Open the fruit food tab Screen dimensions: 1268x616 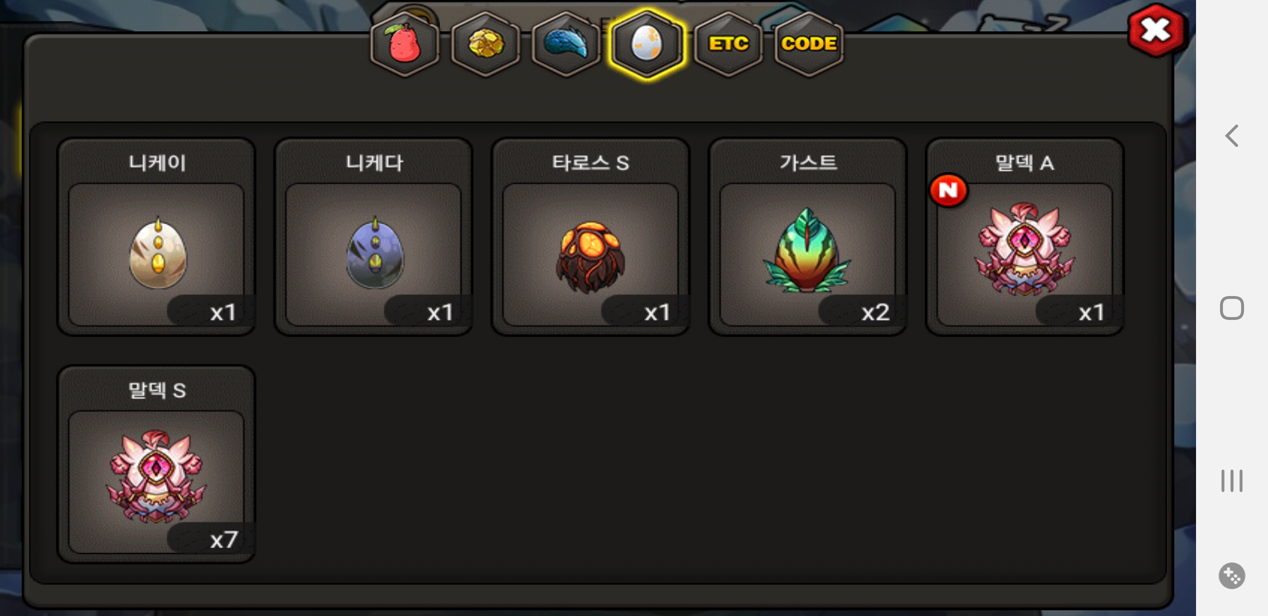click(404, 44)
